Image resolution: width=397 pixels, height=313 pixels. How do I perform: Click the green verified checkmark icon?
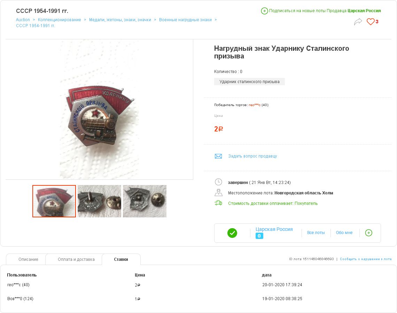tap(232, 233)
